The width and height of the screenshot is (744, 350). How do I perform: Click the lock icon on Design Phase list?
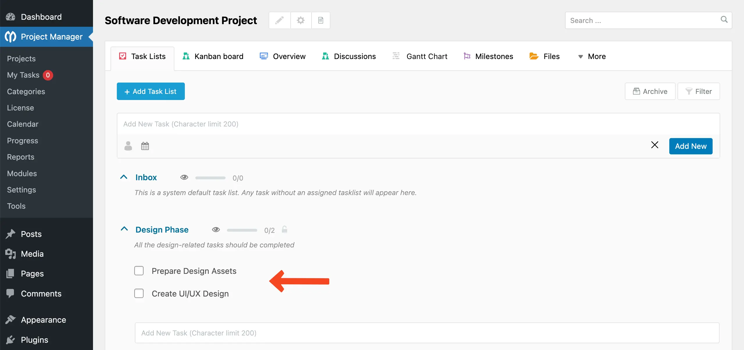click(285, 229)
